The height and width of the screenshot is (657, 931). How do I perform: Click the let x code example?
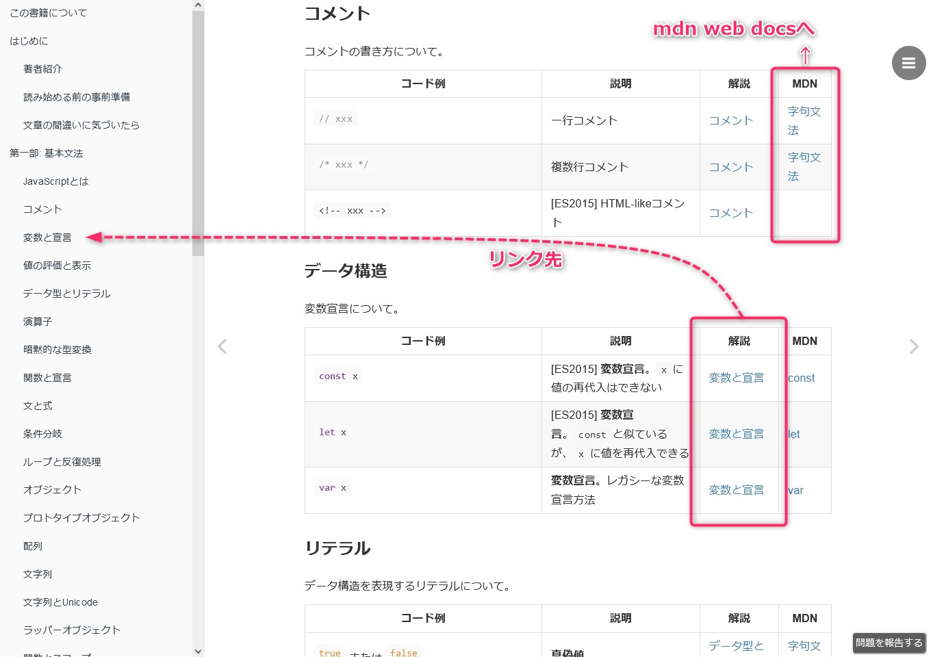pos(333,432)
